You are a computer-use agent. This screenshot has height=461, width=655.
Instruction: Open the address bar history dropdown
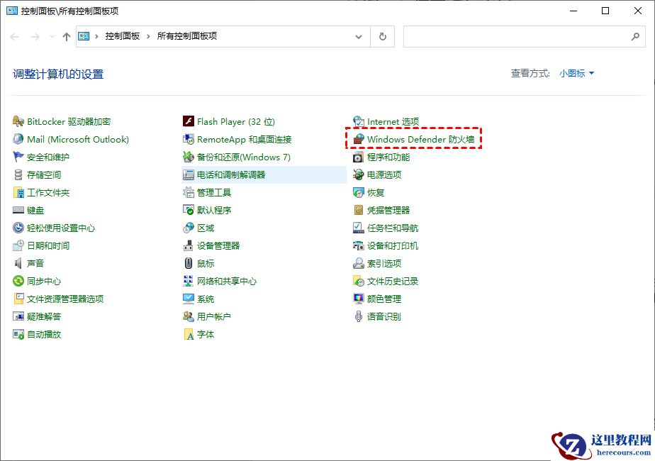[x=358, y=36]
